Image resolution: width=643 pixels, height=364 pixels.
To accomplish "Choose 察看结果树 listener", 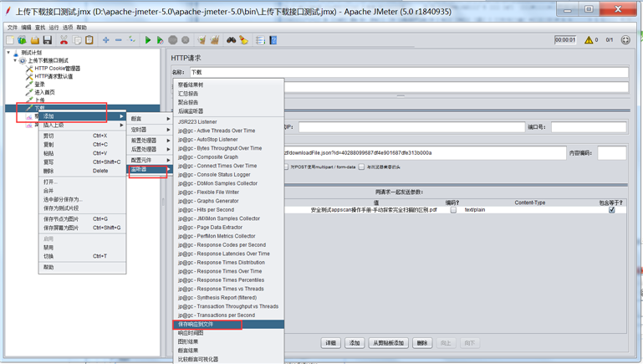I will pos(228,85).
